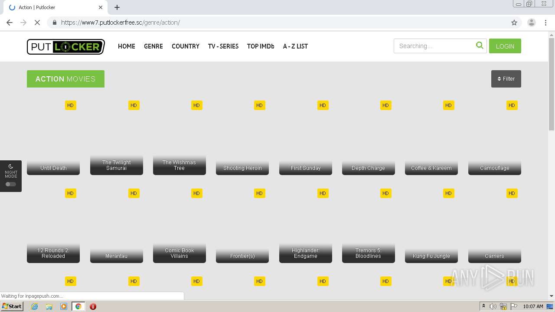Click the green LOGIN button
The image size is (555, 312).
tap(505, 46)
